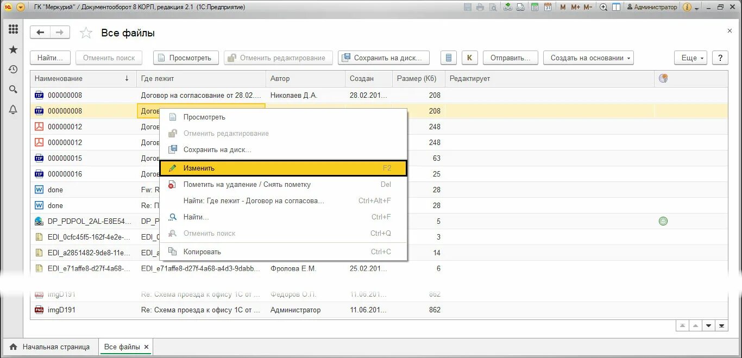The height and width of the screenshot is (358, 742).
Task: Click the digital signature column header icon
Action: pyautogui.click(x=663, y=78)
